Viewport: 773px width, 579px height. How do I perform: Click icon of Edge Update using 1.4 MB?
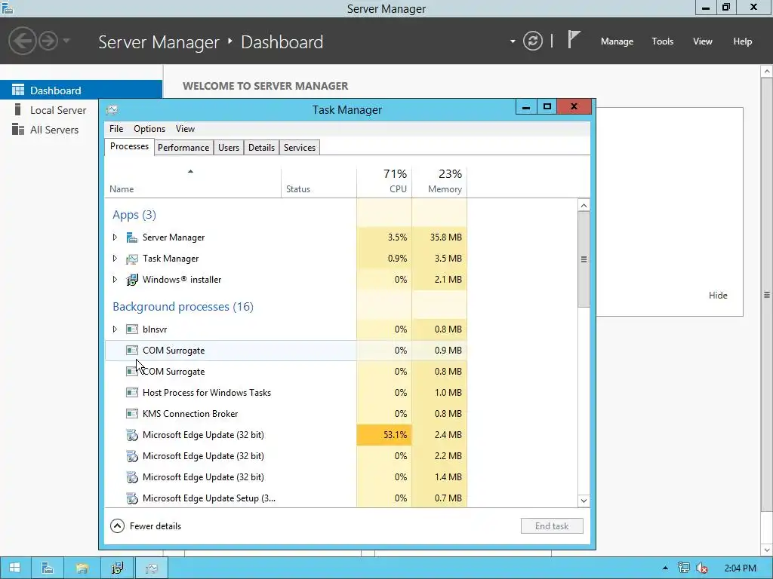pos(131,477)
